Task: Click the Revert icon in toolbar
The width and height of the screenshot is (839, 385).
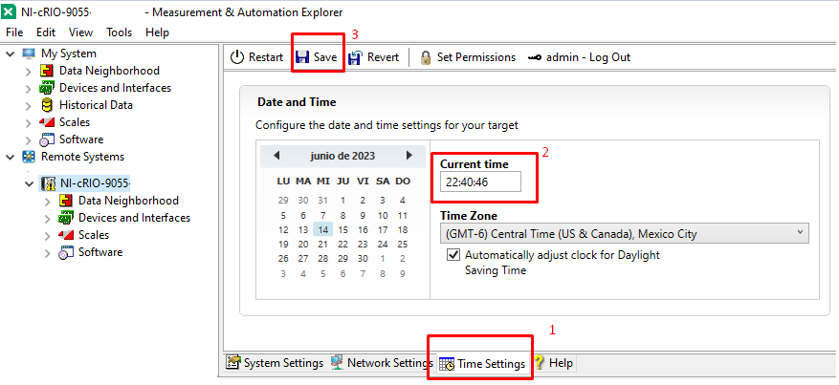Action: [x=355, y=57]
